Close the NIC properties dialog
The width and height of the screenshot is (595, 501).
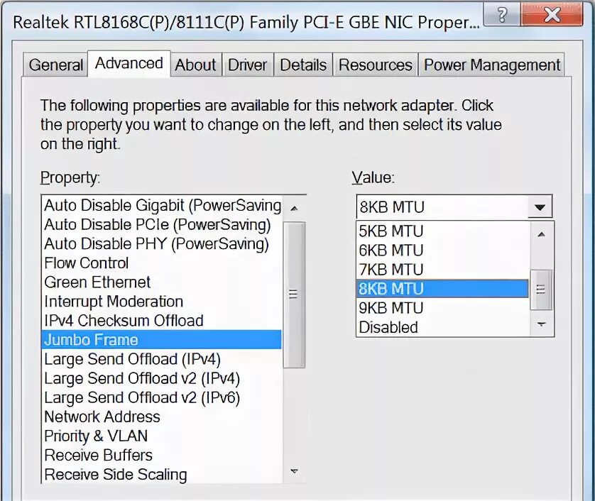point(552,15)
